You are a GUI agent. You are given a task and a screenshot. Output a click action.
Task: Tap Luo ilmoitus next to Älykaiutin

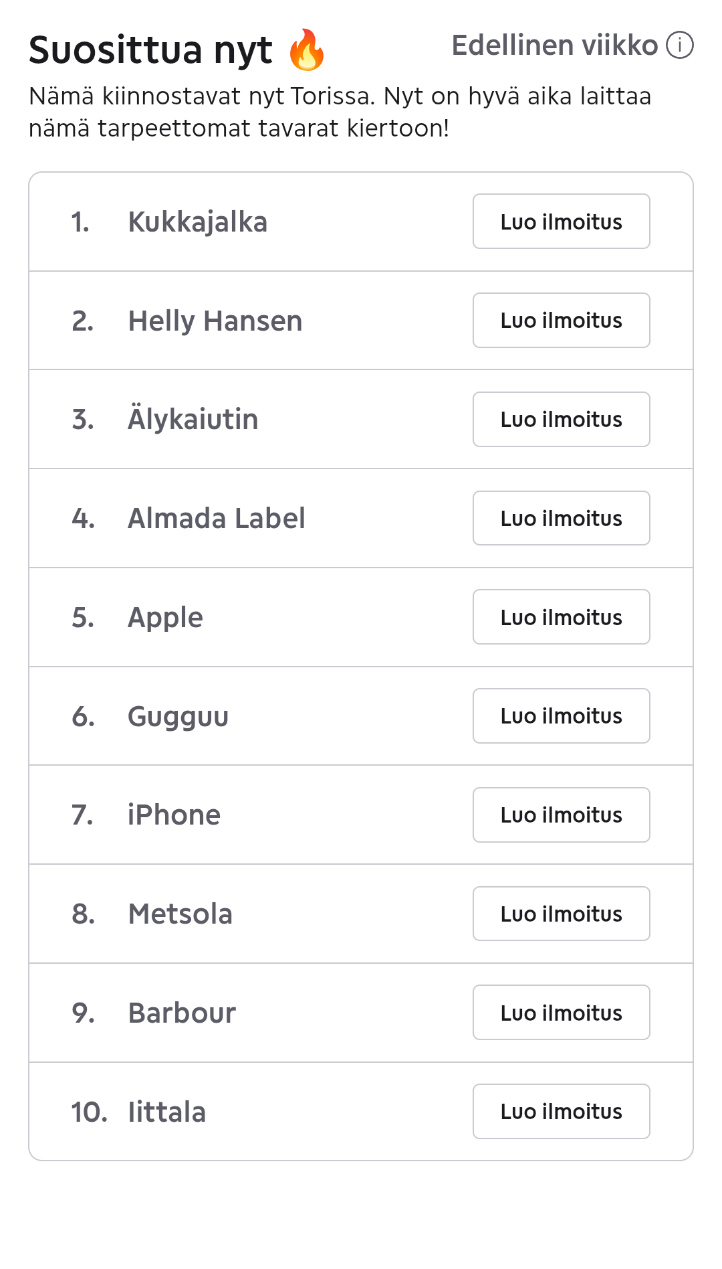pyautogui.click(x=561, y=420)
